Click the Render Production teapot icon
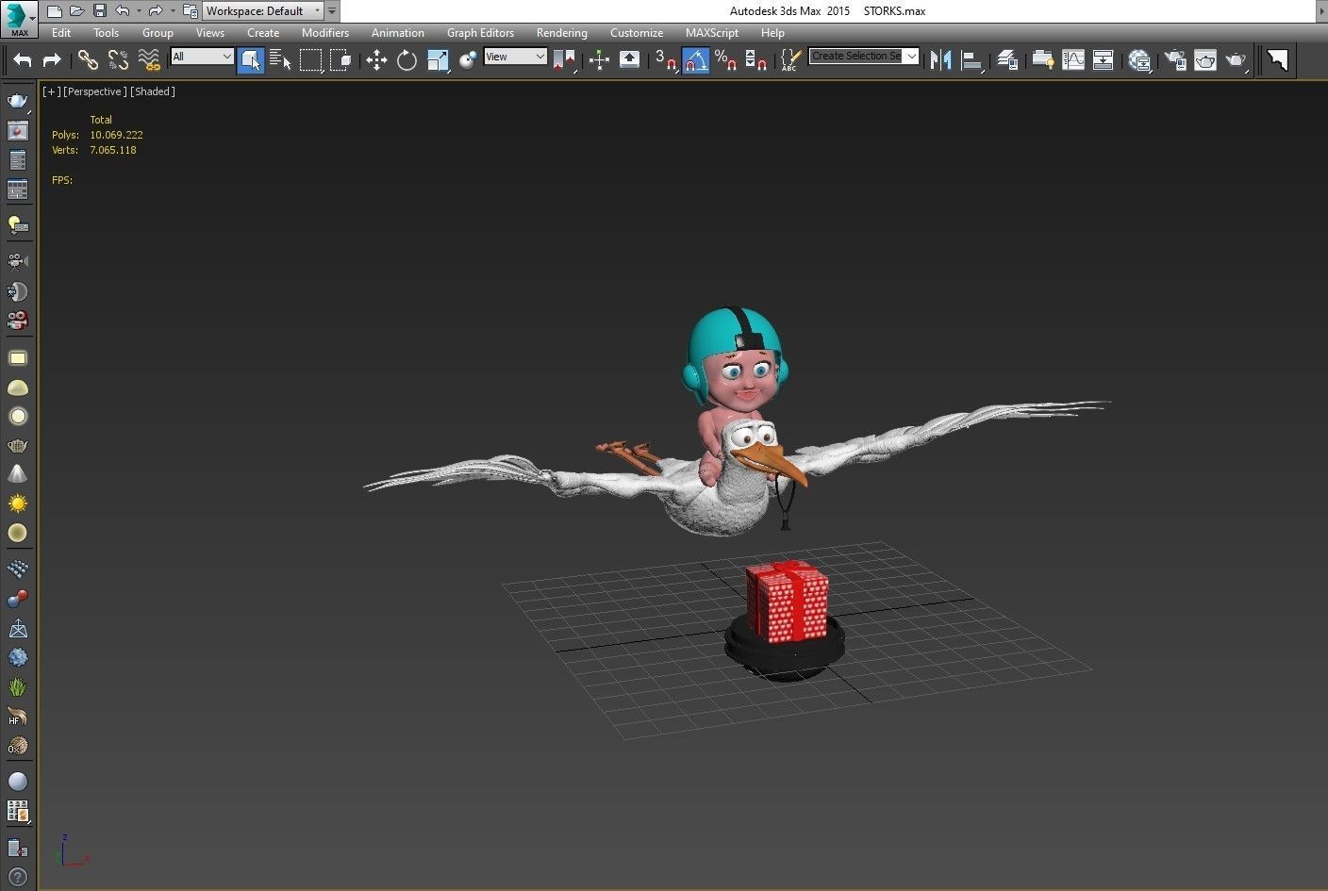 point(1237,60)
